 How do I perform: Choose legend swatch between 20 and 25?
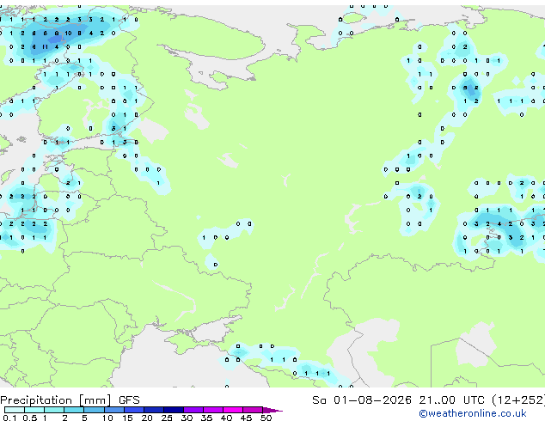click(x=154, y=410)
